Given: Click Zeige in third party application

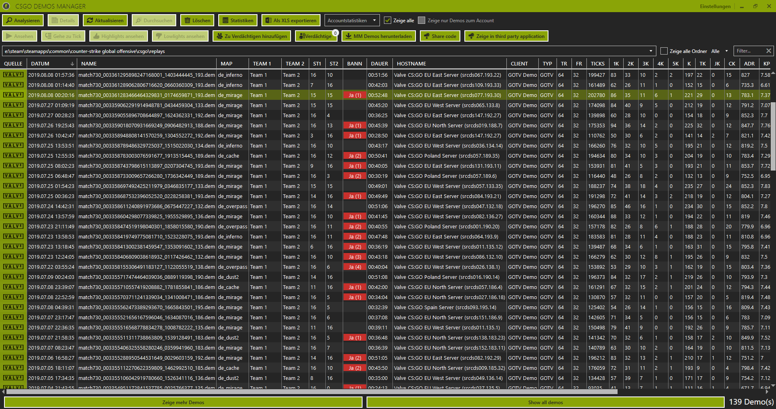Looking at the screenshot, I should click(x=506, y=36).
